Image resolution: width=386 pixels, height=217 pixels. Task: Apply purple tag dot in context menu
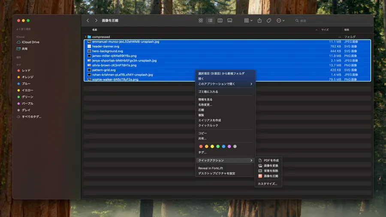point(229,146)
